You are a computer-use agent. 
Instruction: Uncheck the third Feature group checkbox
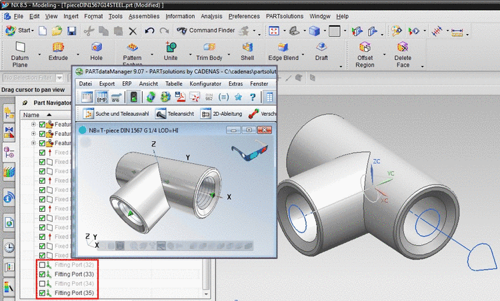(x=42, y=143)
